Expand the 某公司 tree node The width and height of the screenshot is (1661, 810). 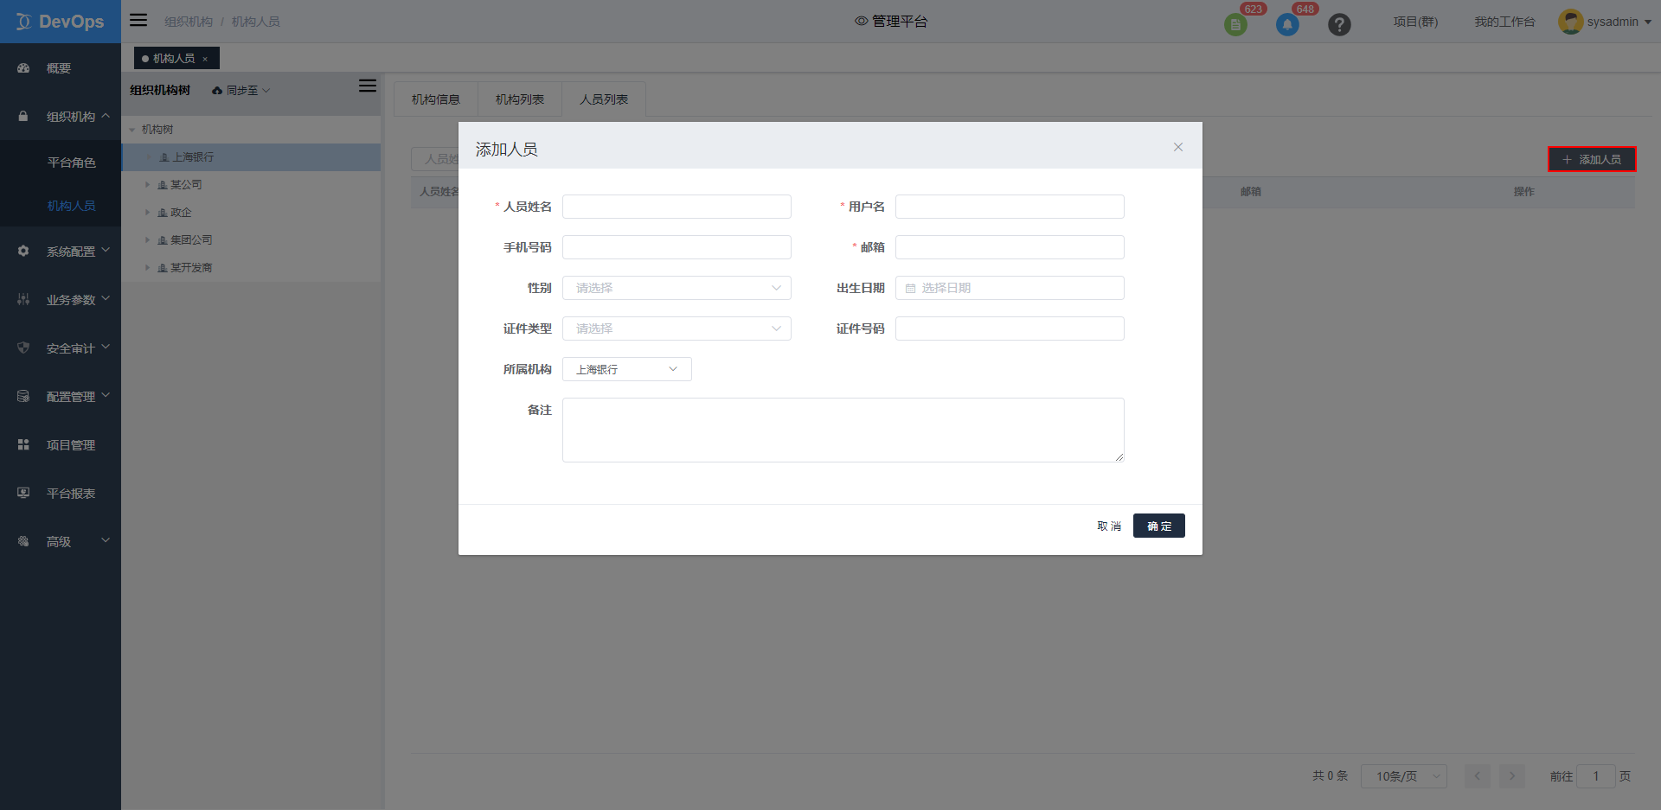[x=147, y=184]
